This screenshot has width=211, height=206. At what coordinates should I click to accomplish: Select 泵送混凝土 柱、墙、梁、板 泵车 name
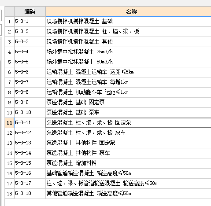tap(128, 133)
